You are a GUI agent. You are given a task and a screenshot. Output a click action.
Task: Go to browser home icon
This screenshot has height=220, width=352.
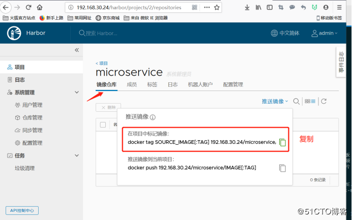coord(40,8)
